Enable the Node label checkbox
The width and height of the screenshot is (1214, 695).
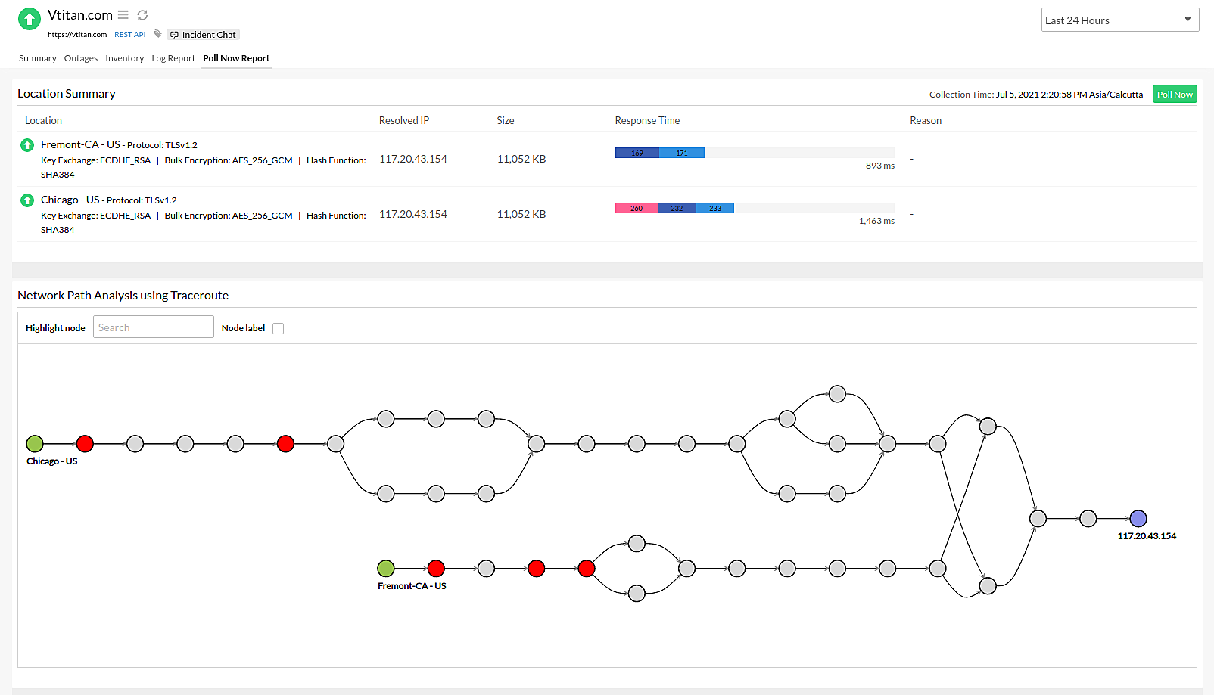[x=278, y=328]
